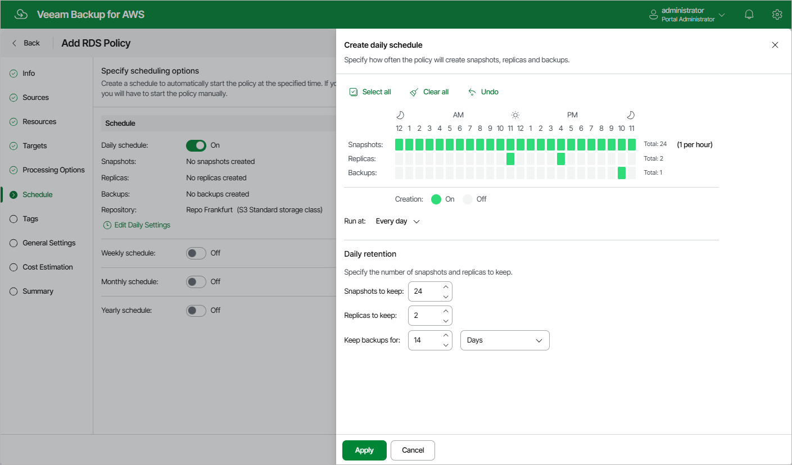Close the Create daily schedule panel
The width and height of the screenshot is (792, 465).
(x=775, y=45)
